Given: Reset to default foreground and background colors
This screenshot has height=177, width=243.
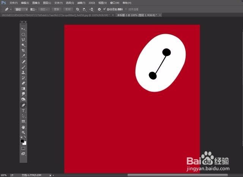Looking at the screenshot, I should click(x=21, y=137).
